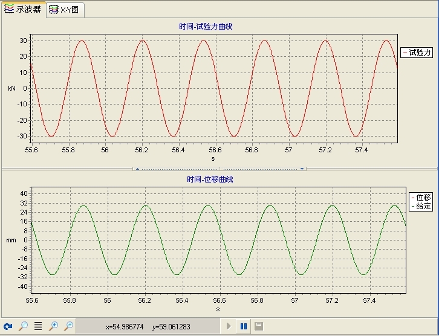Click the x/y coordinate readout field
Viewport: 439px width, 336px height.
tap(148, 326)
